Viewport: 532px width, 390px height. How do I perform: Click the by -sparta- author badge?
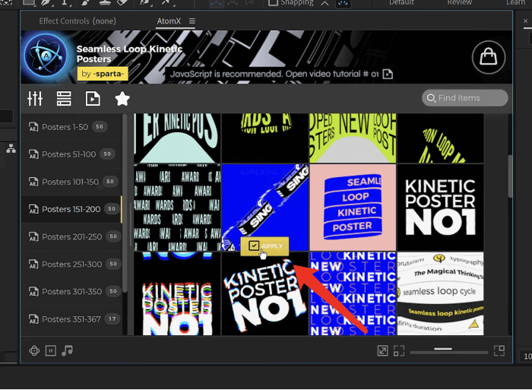tap(103, 74)
